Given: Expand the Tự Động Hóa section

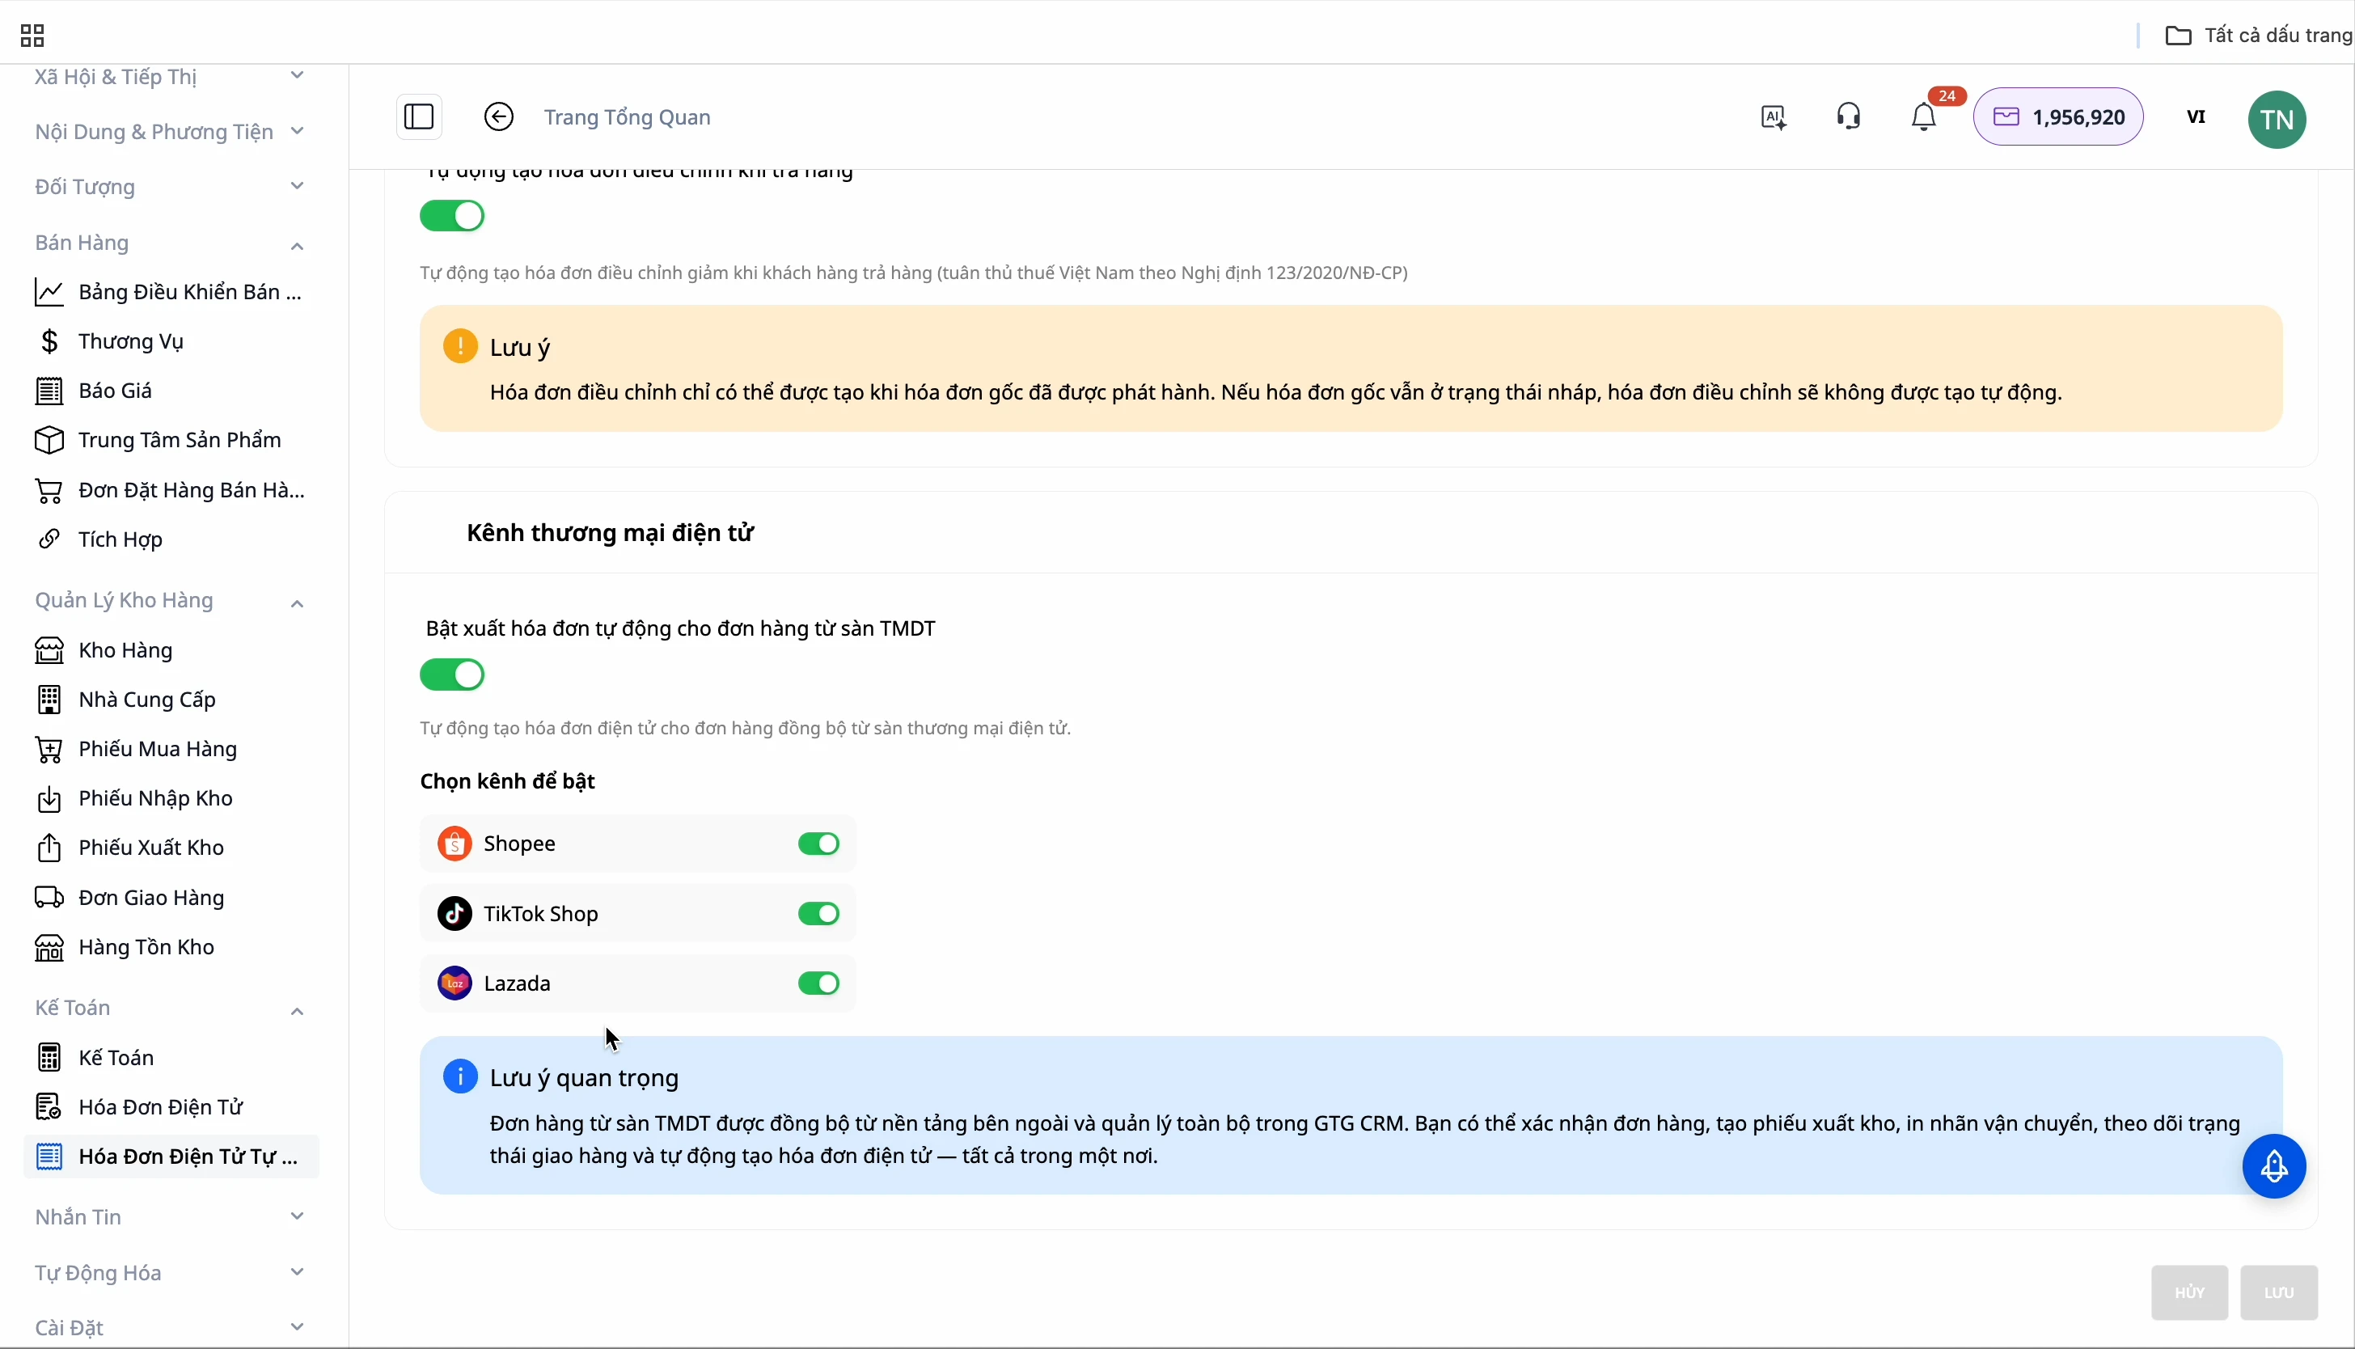Looking at the screenshot, I should [297, 1272].
